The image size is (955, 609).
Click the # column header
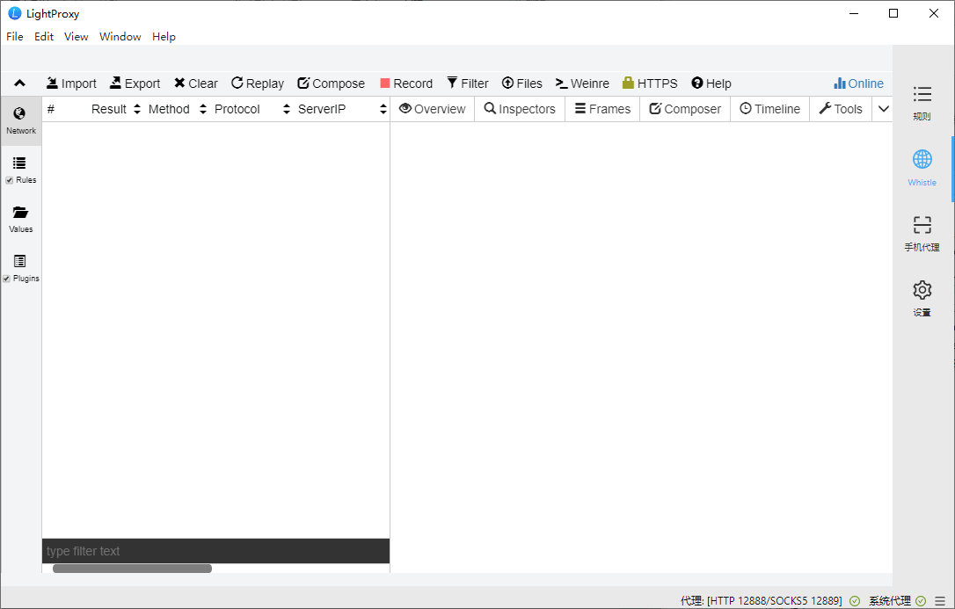[50, 109]
